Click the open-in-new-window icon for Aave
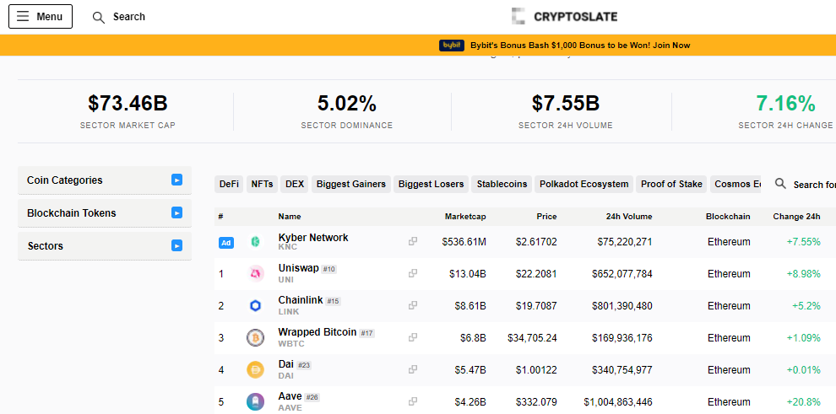836x414 pixels. (x=413, y=401)
